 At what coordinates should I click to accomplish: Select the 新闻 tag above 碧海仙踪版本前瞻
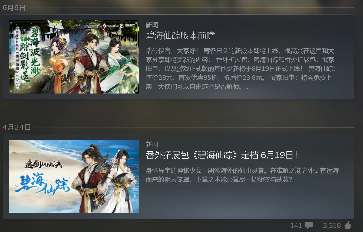tap(152, 25)
